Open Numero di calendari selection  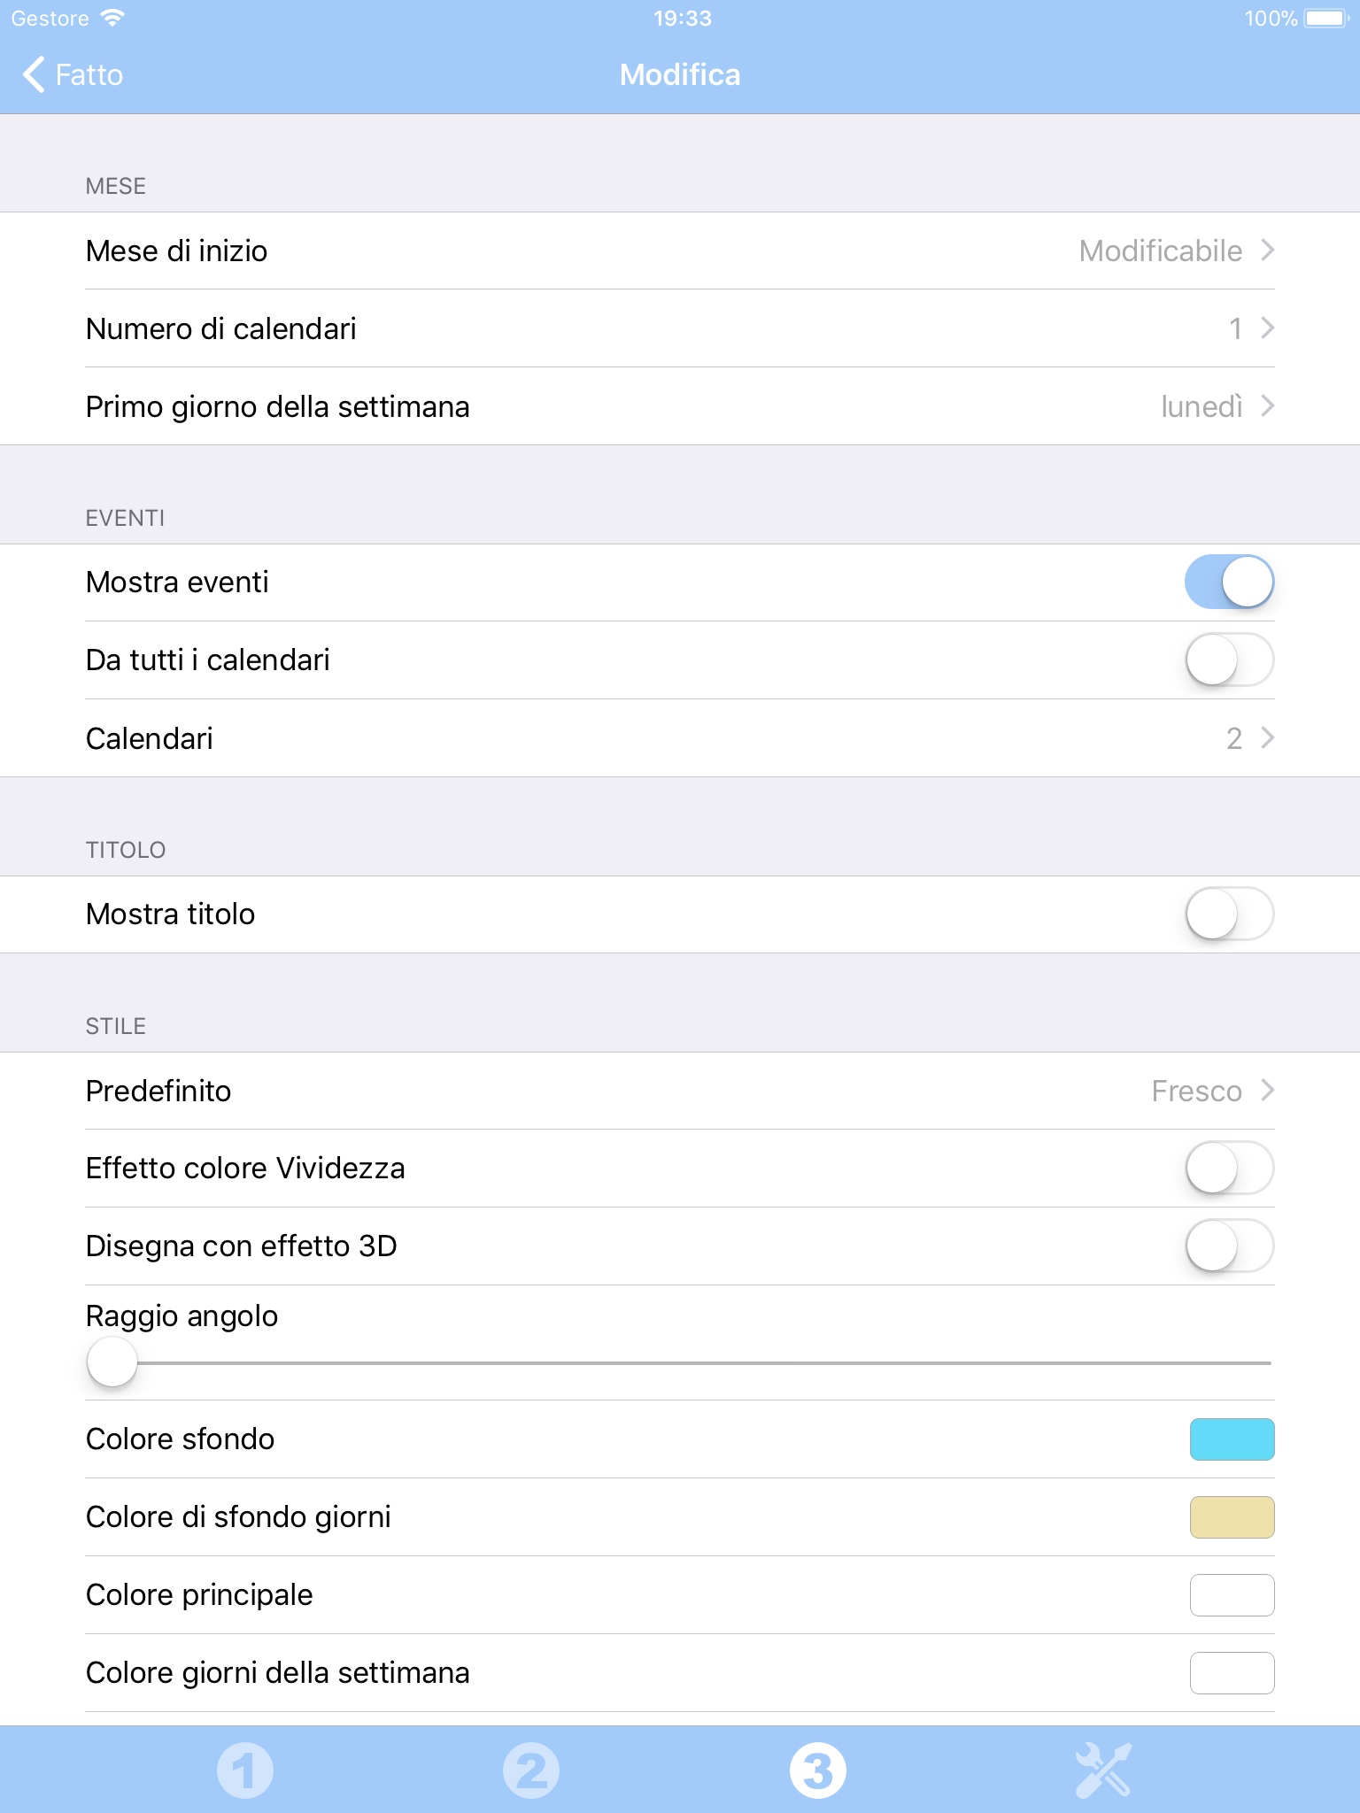coord(680,328)
